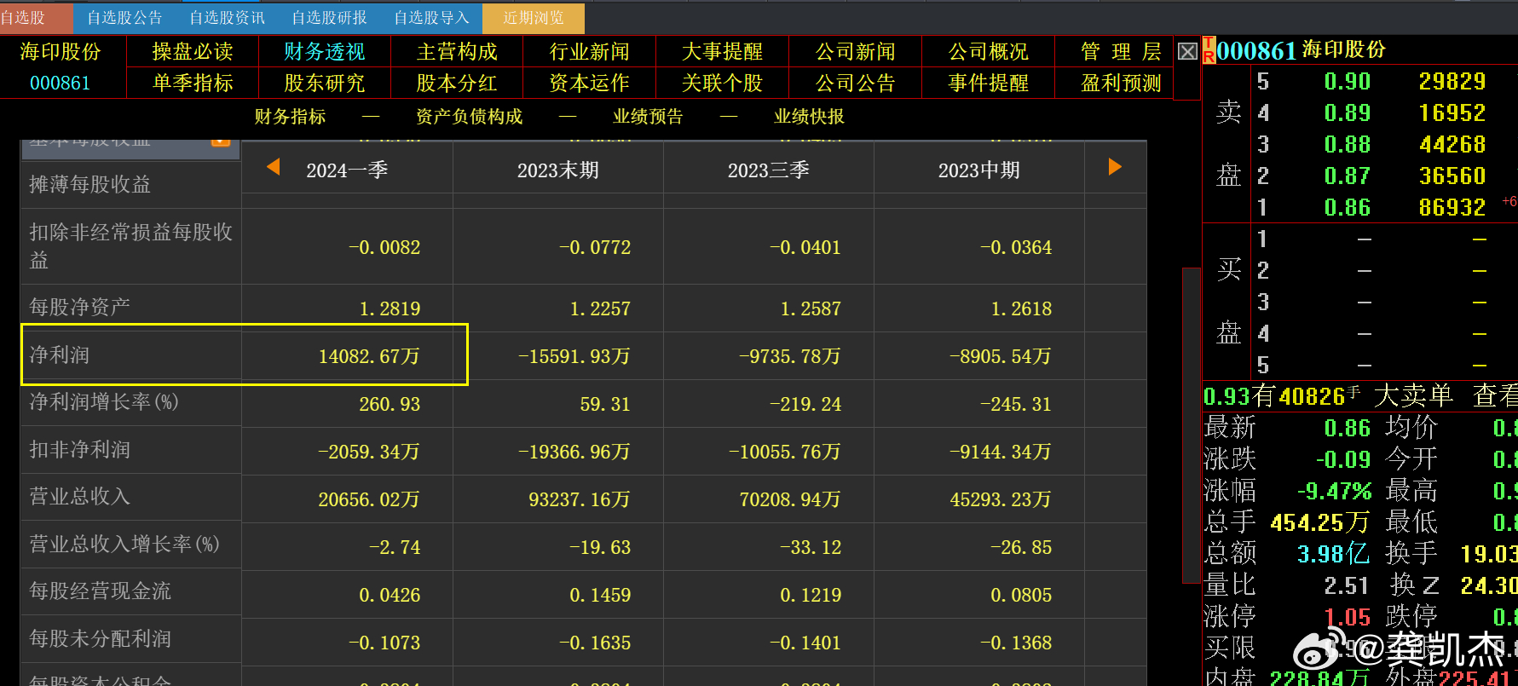Click sell level 5 price 0.90

click(x=1347, y=82)
